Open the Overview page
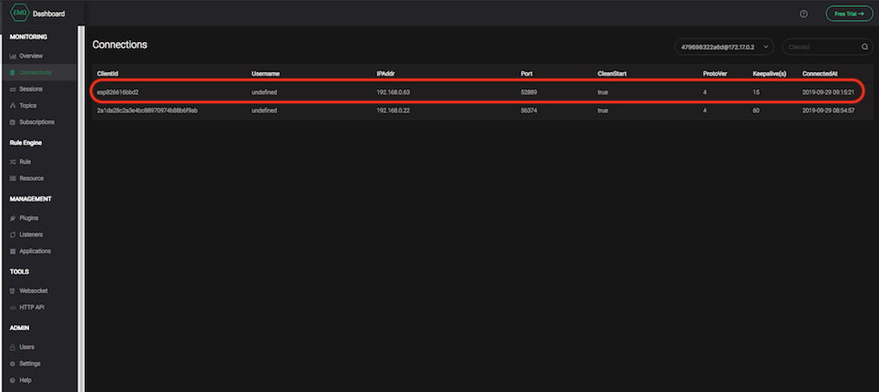 (x=31, y=57)
